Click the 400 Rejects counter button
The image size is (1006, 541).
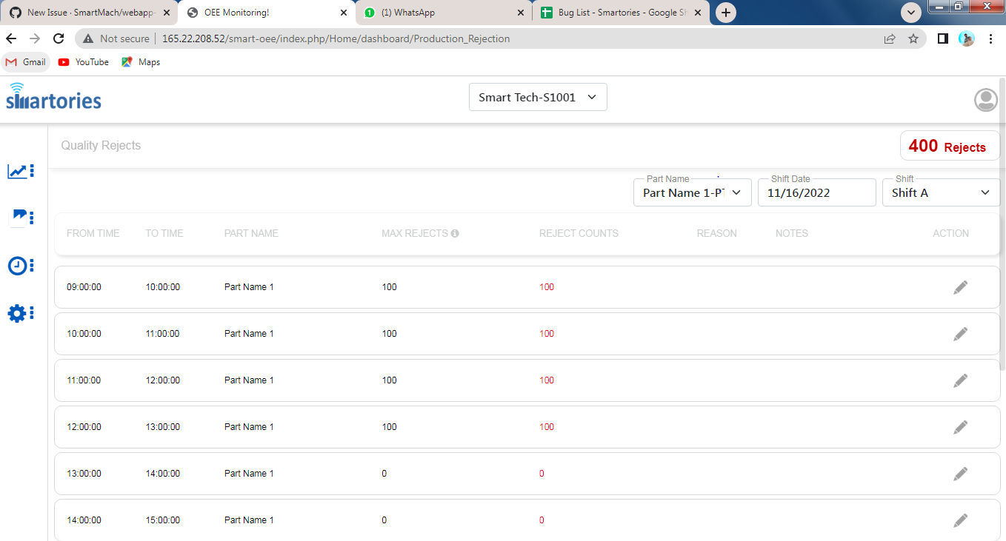point(950,146)
